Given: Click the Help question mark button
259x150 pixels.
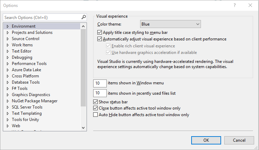Looking at the screenshot, I should [x=235, y=6].
